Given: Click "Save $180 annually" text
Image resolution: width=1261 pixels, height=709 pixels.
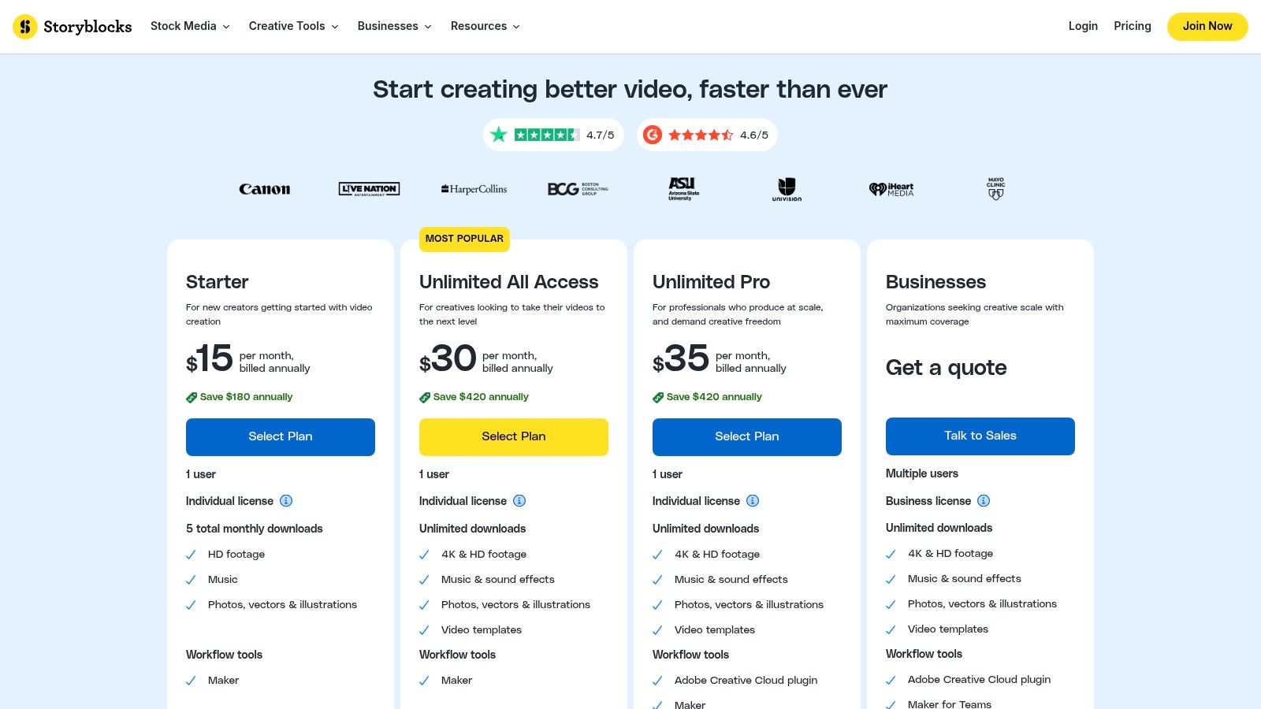Looking at the screenshot, I should 246,397.
